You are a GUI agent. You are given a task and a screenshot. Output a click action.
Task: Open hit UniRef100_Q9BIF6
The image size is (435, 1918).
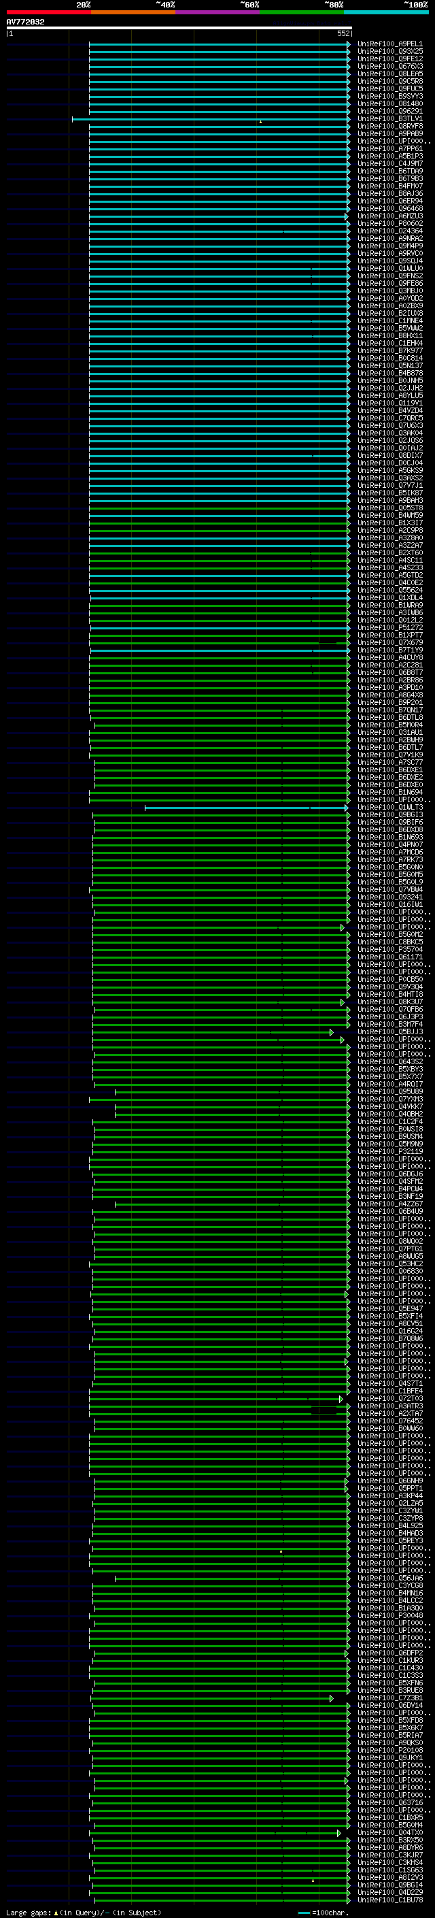point(389,822)
